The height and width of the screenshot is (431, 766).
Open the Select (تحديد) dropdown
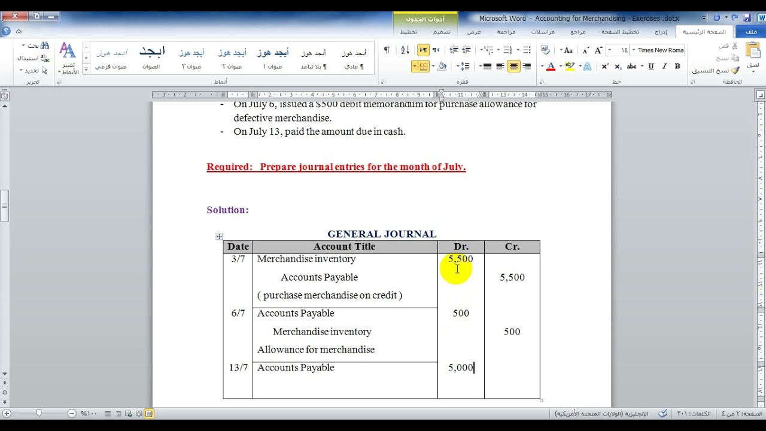click(x=34, y=70)
